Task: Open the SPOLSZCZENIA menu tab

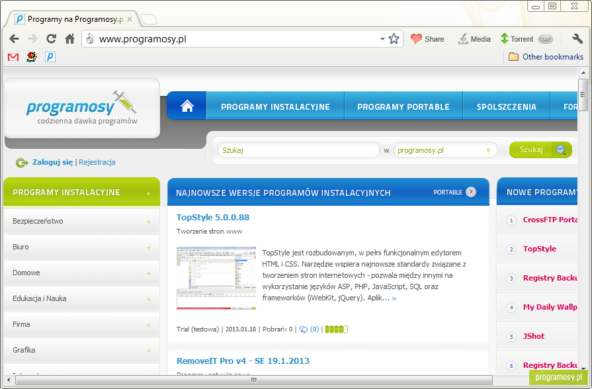Action: (506, 107)
